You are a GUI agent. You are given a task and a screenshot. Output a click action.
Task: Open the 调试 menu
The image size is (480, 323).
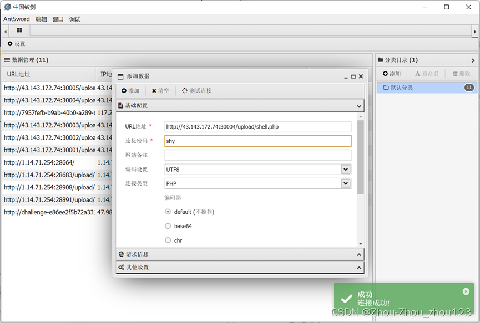75,19
